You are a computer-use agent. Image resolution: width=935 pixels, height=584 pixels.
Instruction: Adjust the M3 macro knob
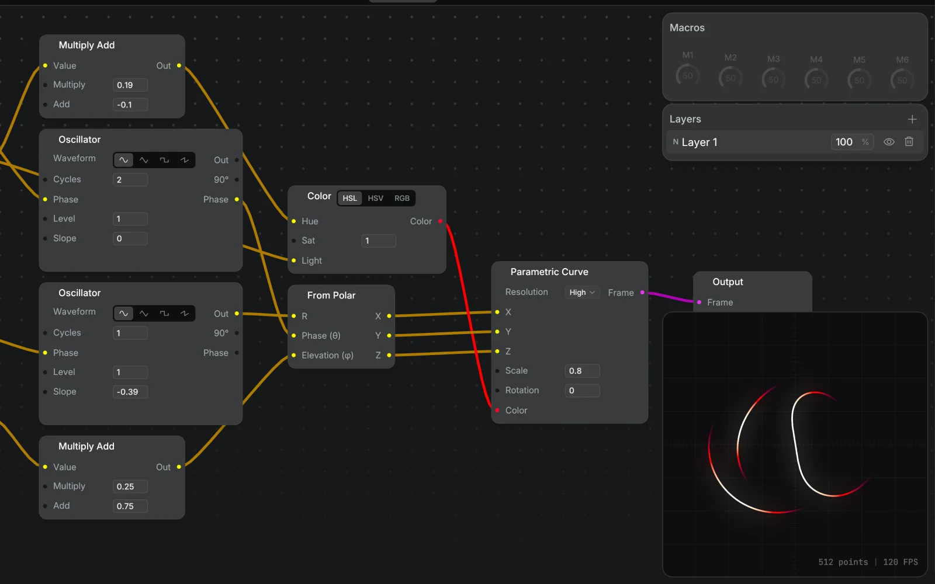(774, 79)
